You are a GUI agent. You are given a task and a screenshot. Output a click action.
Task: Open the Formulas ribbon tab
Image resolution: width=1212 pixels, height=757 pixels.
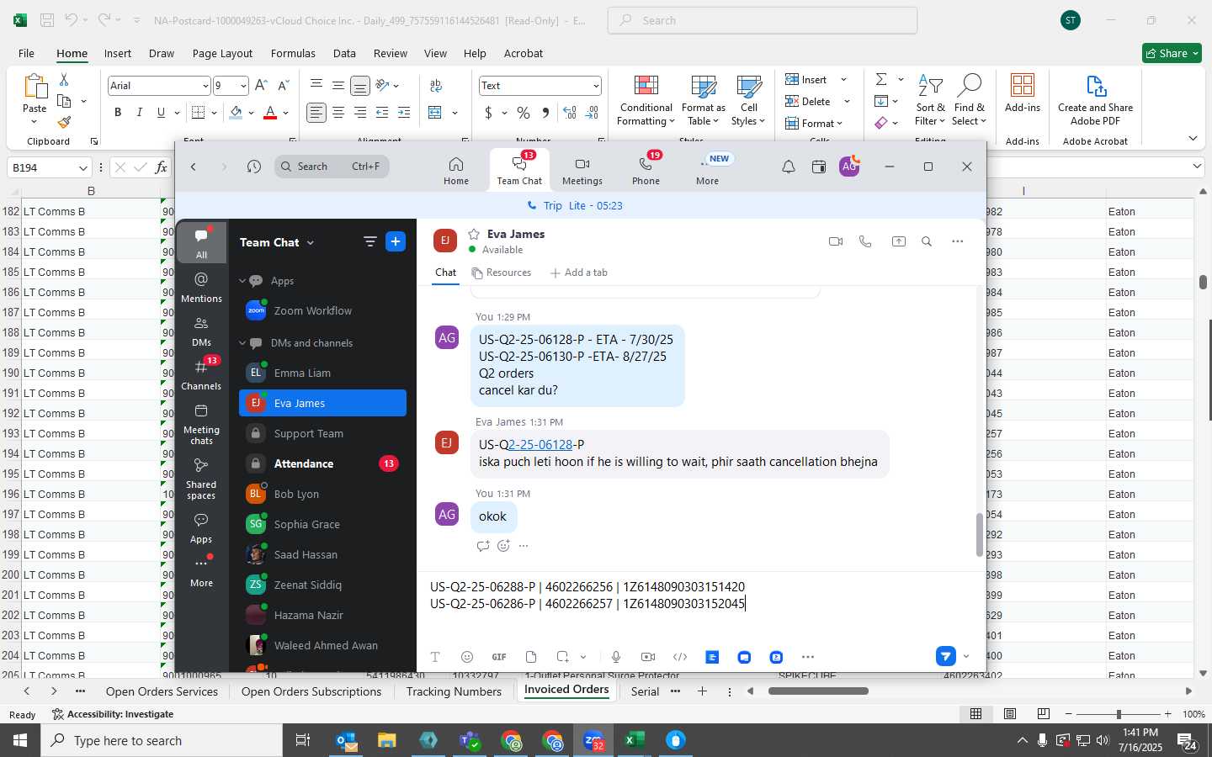(x=293, y=53)
